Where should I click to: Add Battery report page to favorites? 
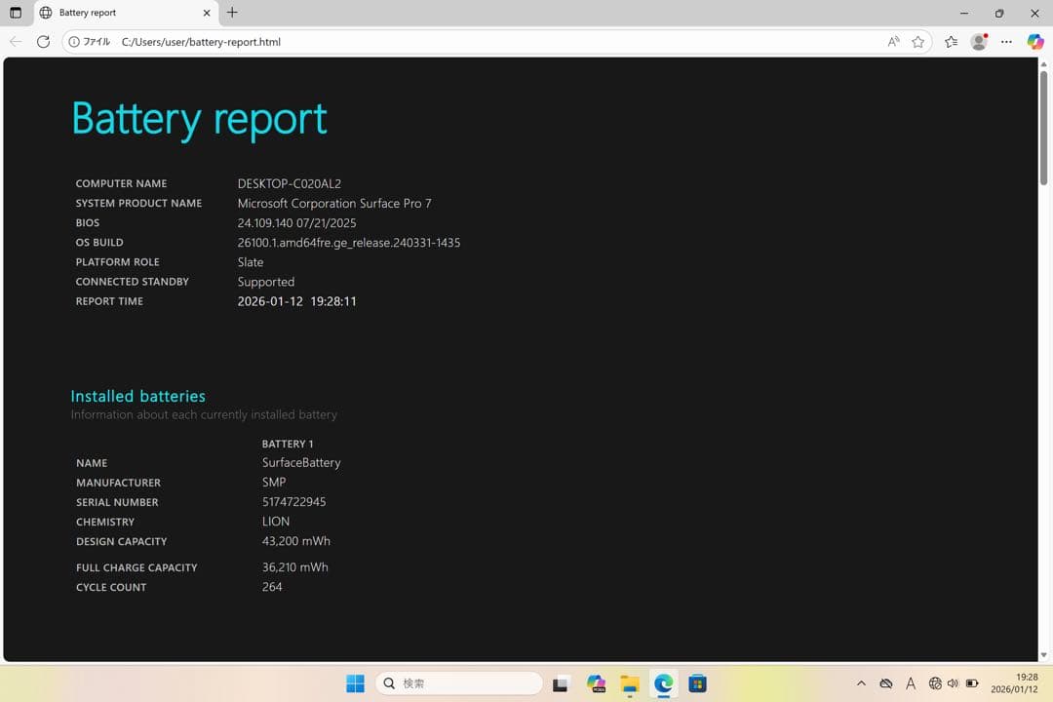917,42
